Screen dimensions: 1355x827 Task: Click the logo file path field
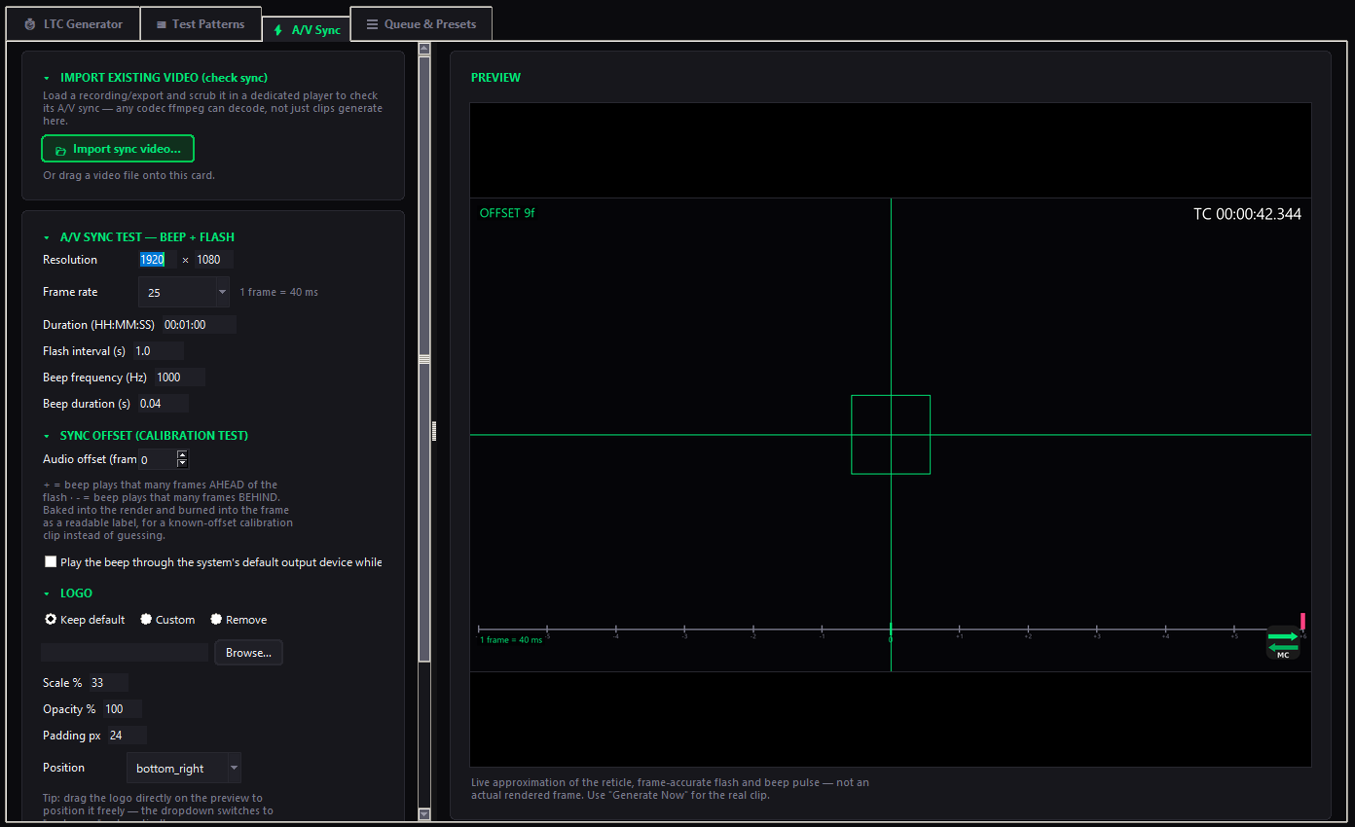[x=125, y=653]
